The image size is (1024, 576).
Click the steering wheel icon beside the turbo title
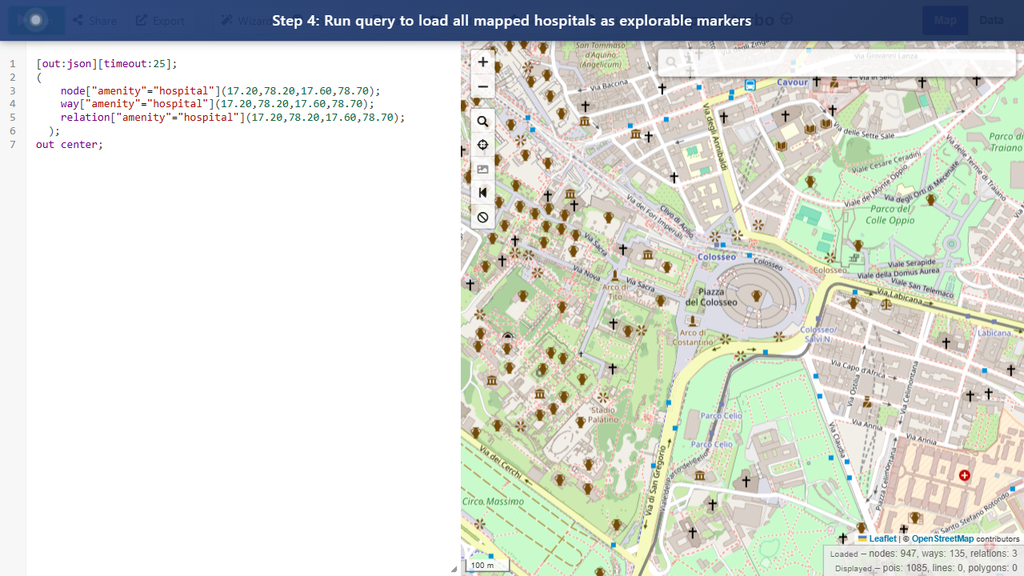[786, 19]
